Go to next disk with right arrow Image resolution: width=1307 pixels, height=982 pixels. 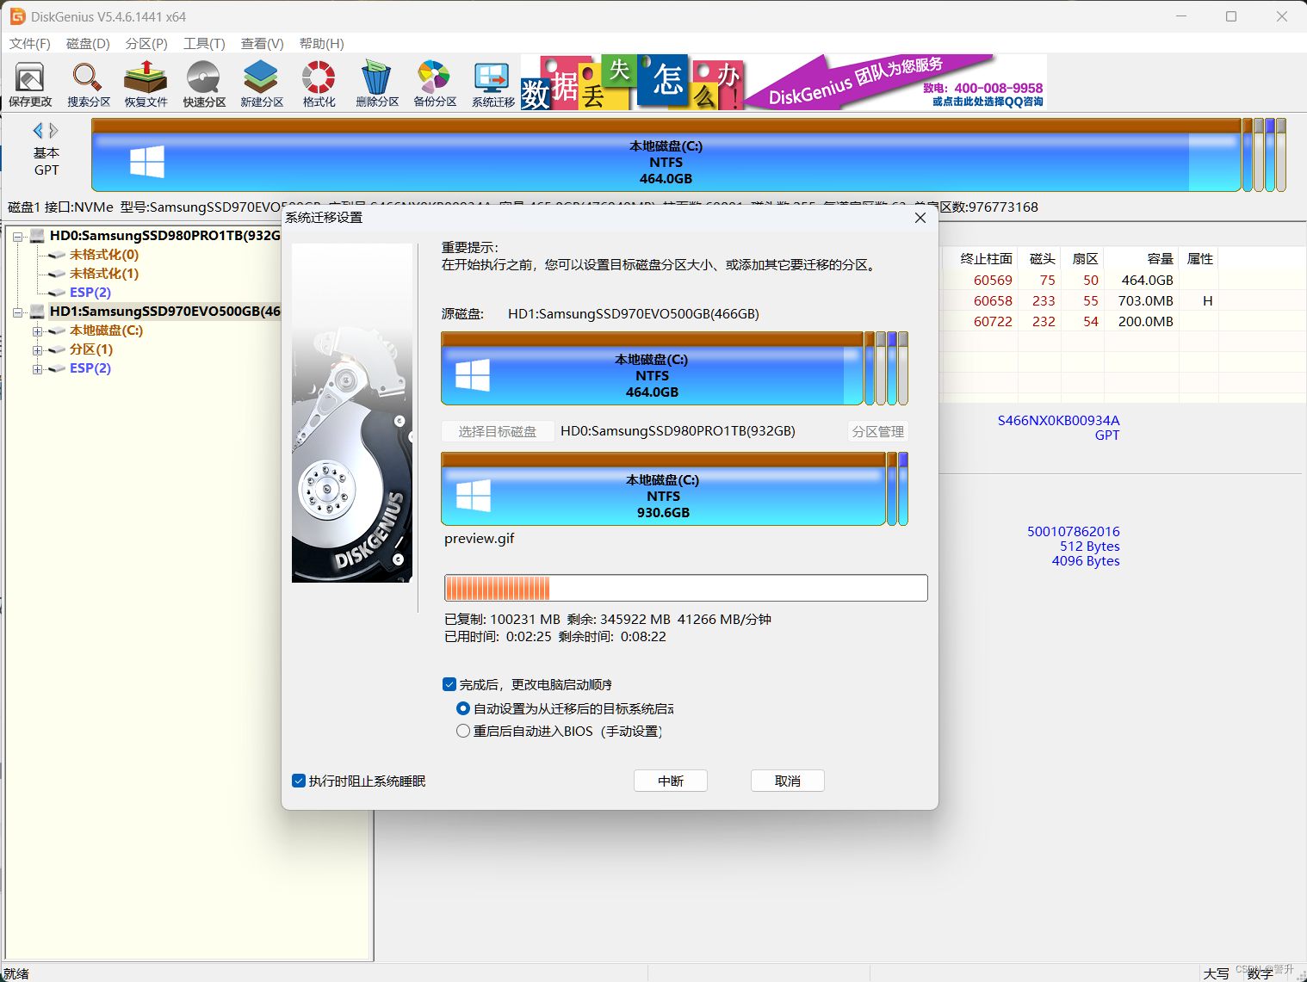pos(53,130)
